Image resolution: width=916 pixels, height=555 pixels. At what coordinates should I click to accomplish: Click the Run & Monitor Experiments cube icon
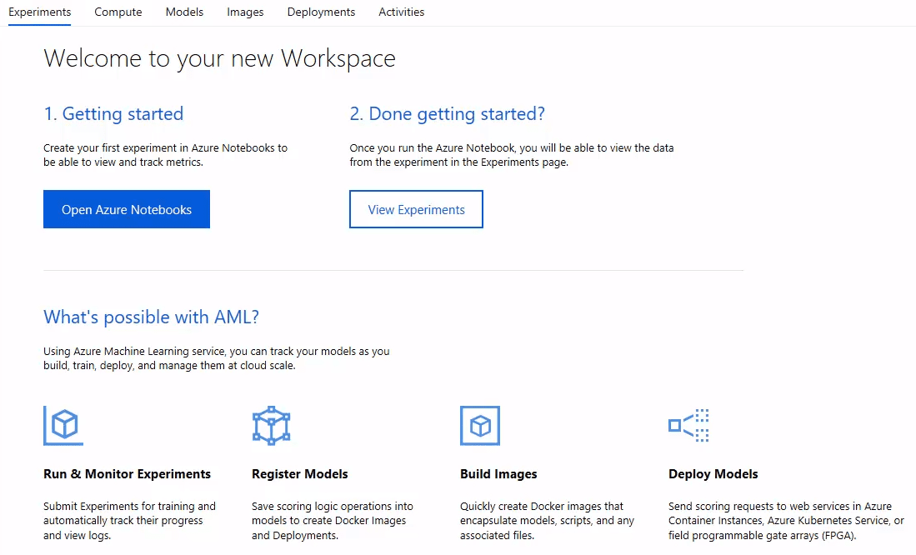coord(63,426)
